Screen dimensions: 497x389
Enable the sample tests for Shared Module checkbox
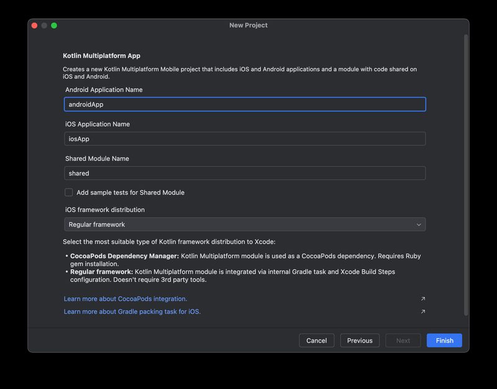click(x=69, y=192)
